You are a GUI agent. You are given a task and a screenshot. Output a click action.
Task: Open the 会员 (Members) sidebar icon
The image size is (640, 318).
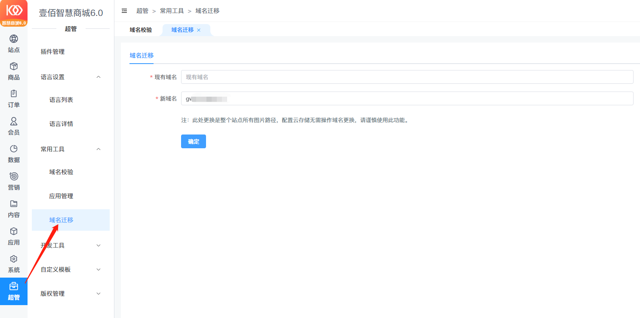pyautogui.click(x=14, y=122)
